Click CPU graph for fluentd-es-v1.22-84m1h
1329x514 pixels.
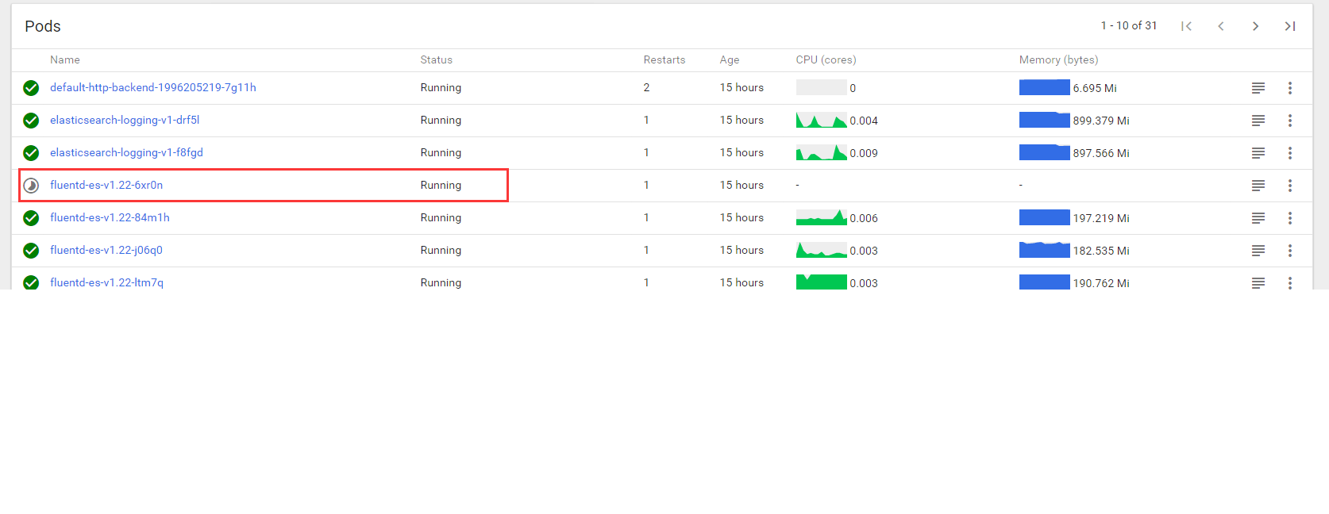coord(822,218)
